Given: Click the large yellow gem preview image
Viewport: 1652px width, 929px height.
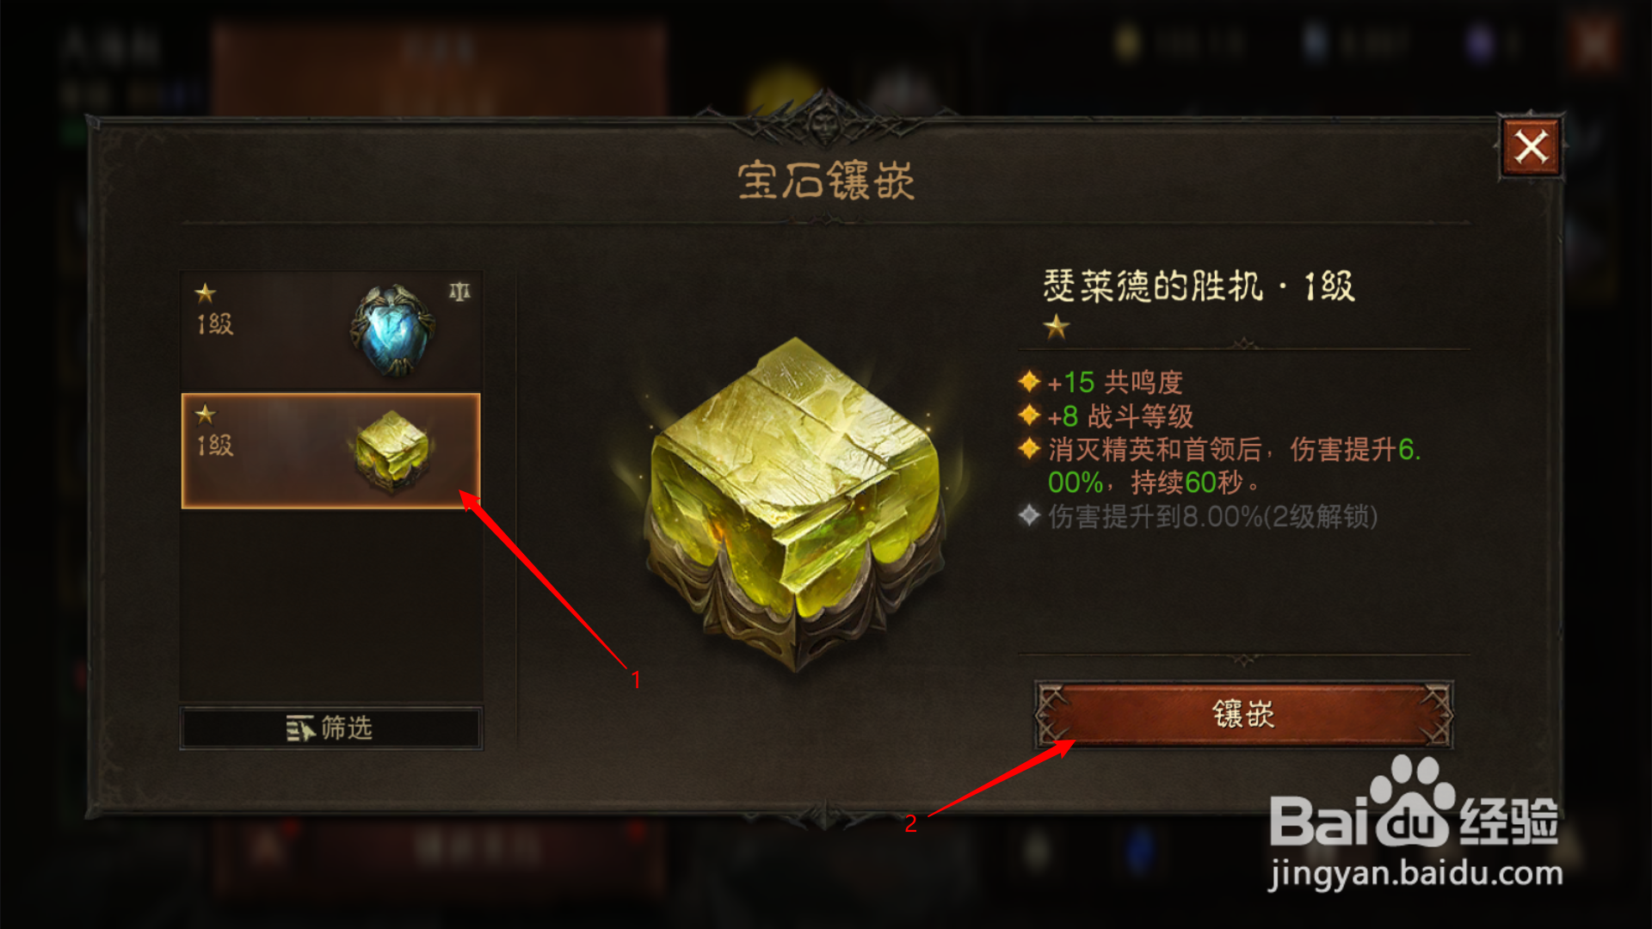Looking at the screenshot, I should pyautogui.click(x=796, y=505).
